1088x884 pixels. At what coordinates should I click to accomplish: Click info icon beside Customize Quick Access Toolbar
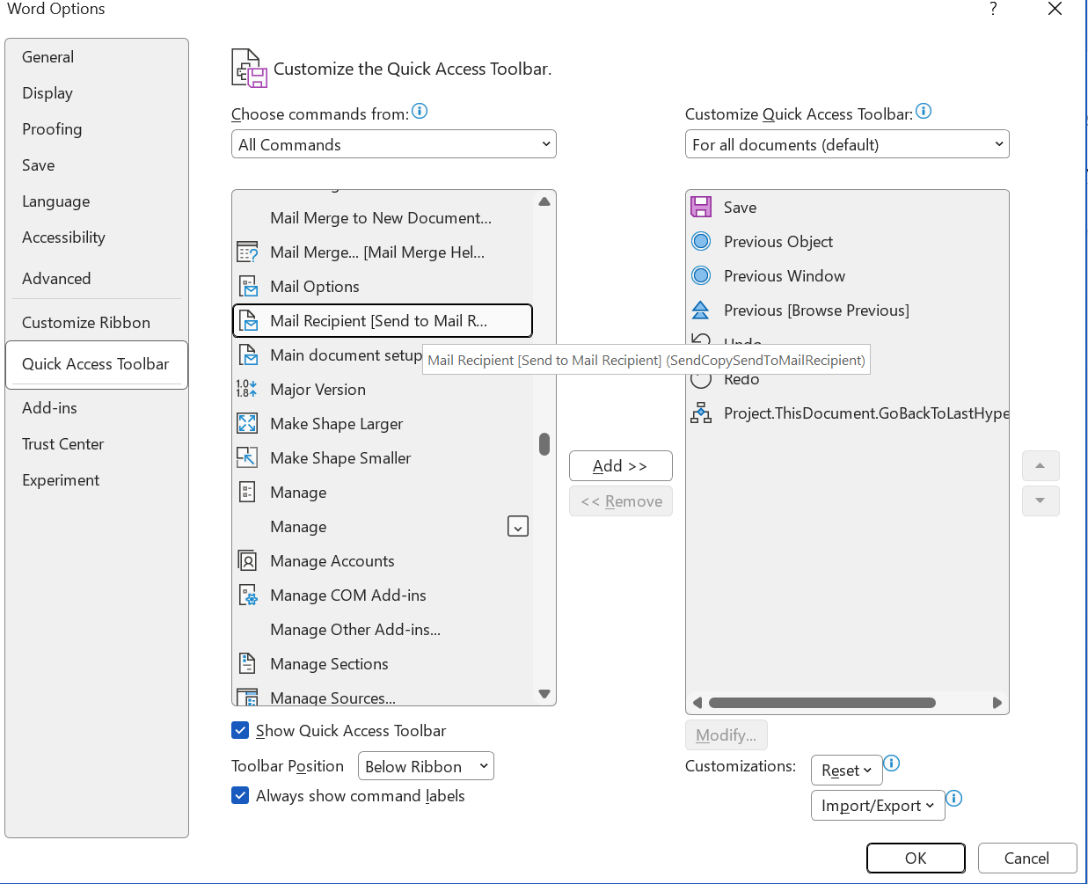pos(924,112)
